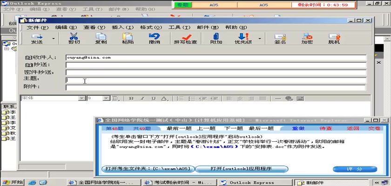This screenshot has height=186, width=391.
Task: Click the Offline (脱机) toolbar icon
Action: (x=334, y=39)
